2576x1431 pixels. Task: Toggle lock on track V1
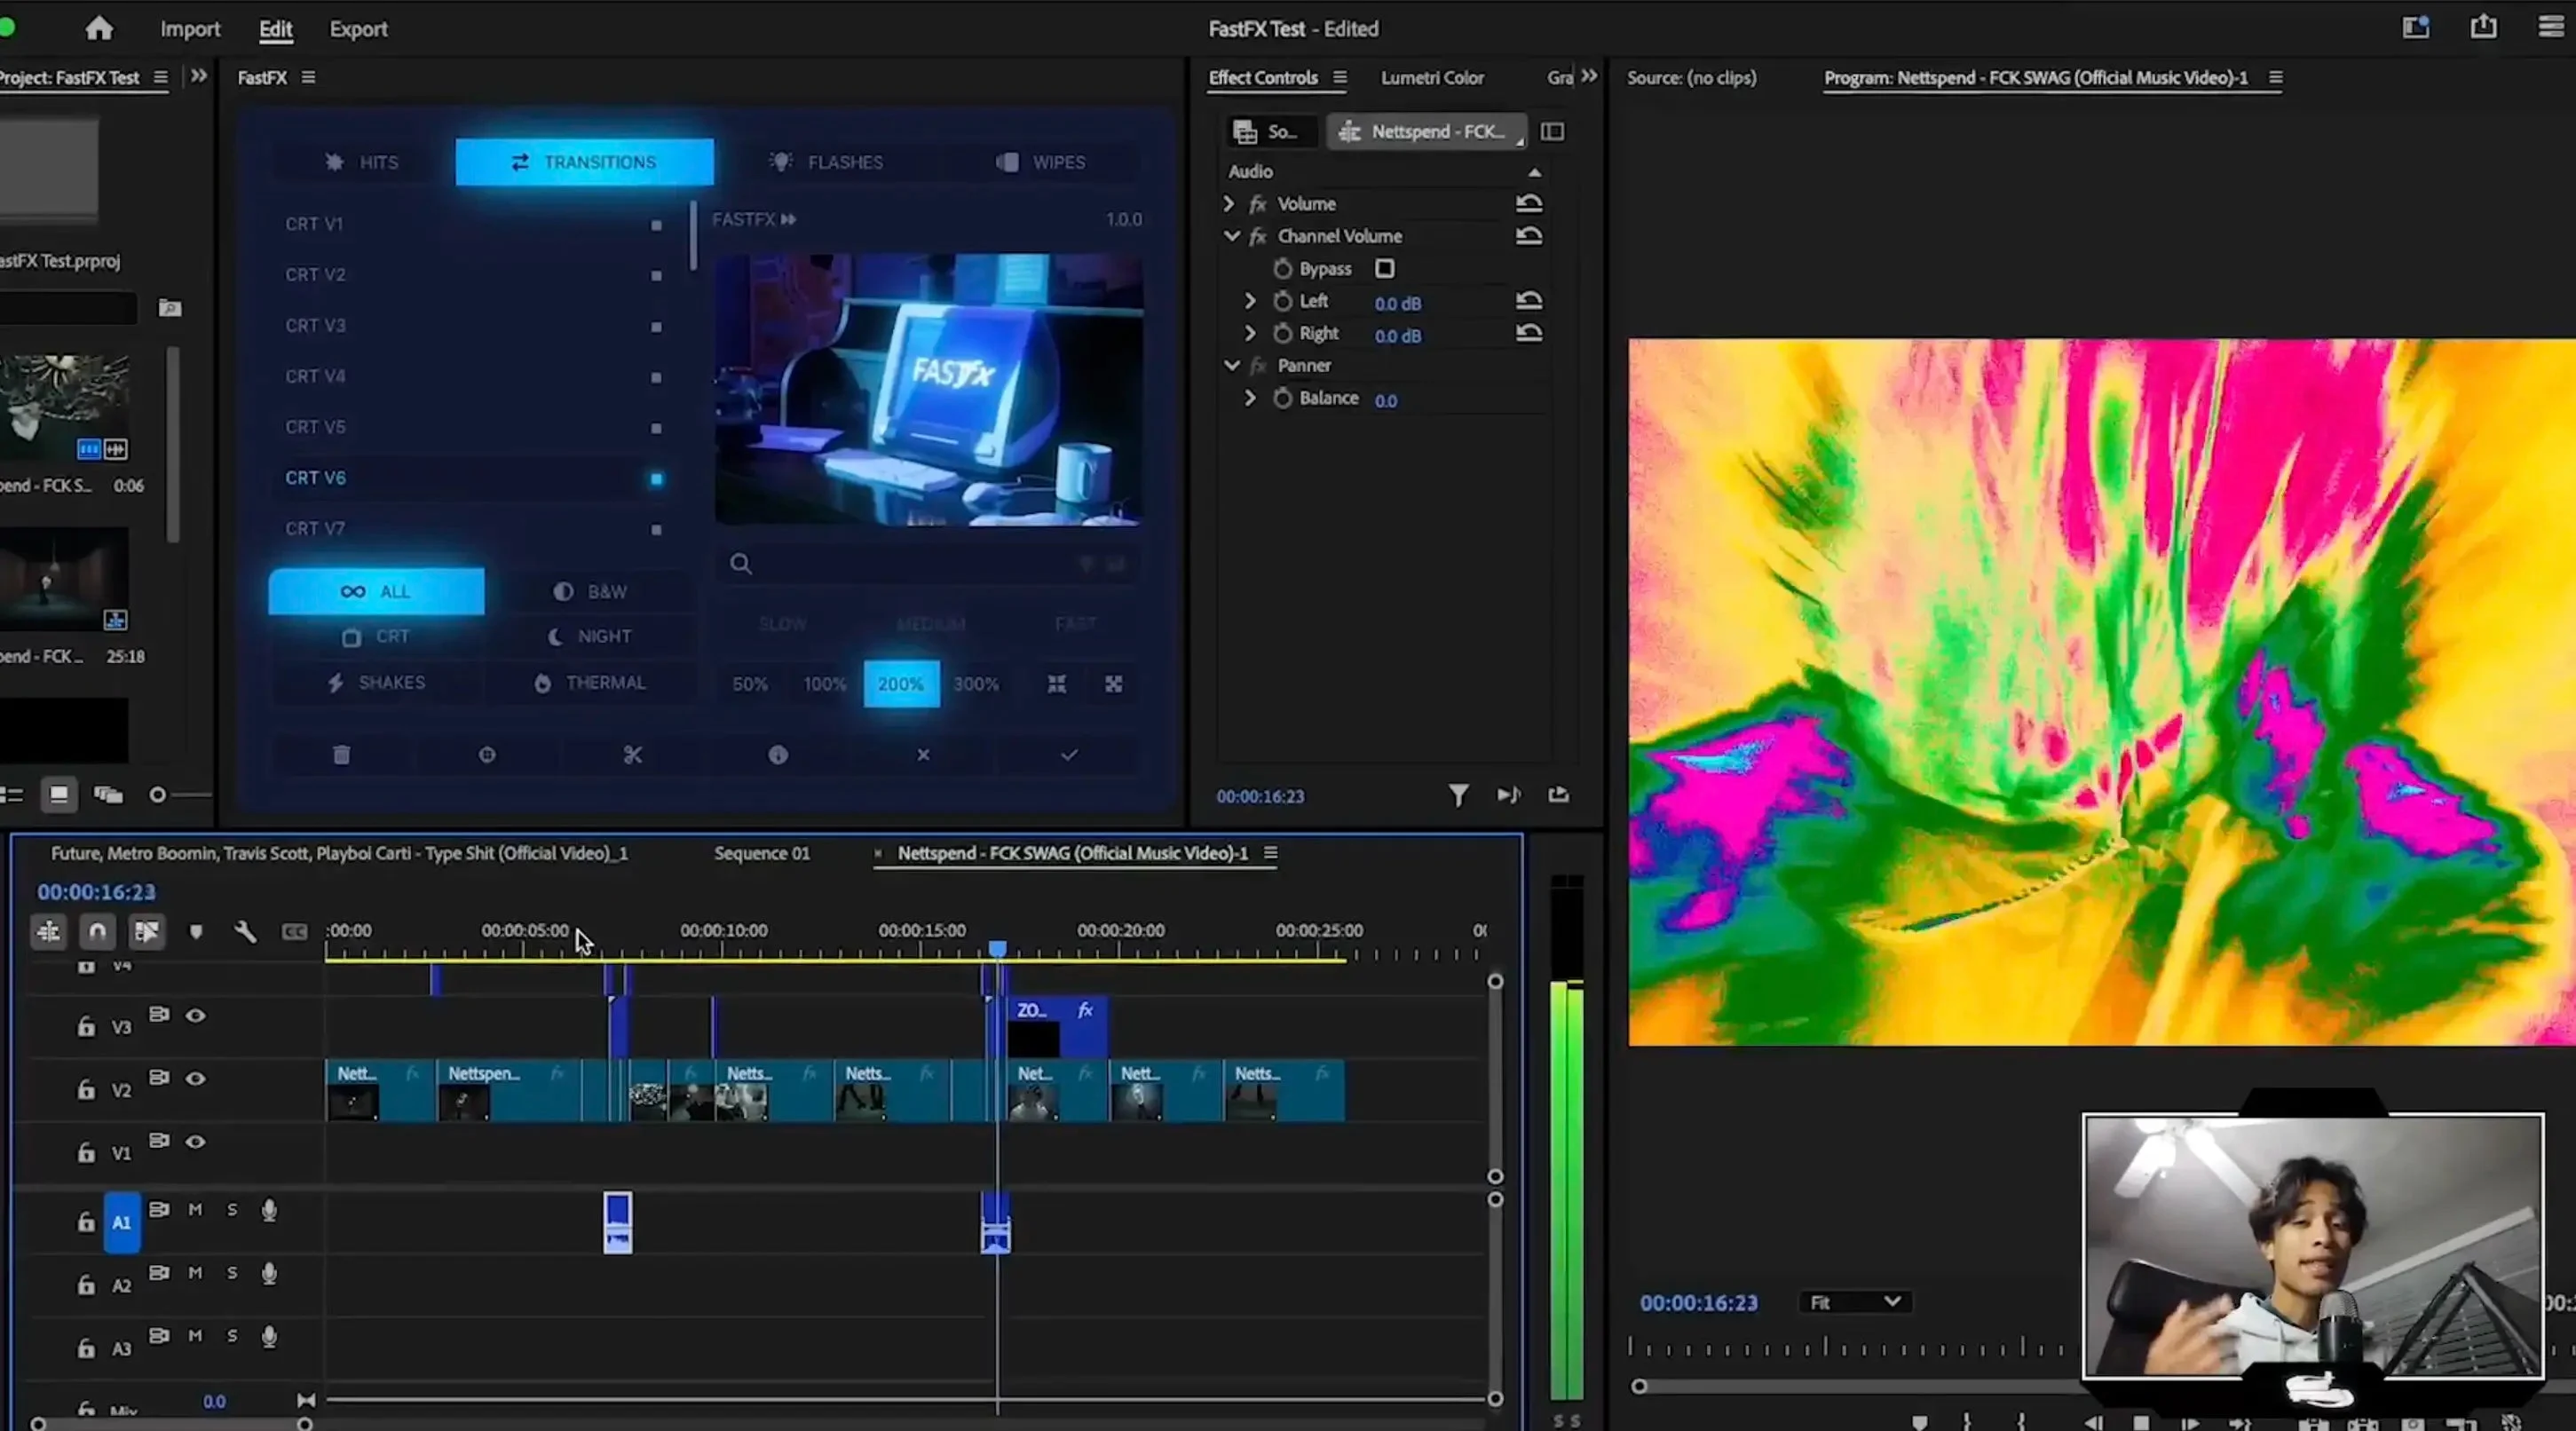86,1152
